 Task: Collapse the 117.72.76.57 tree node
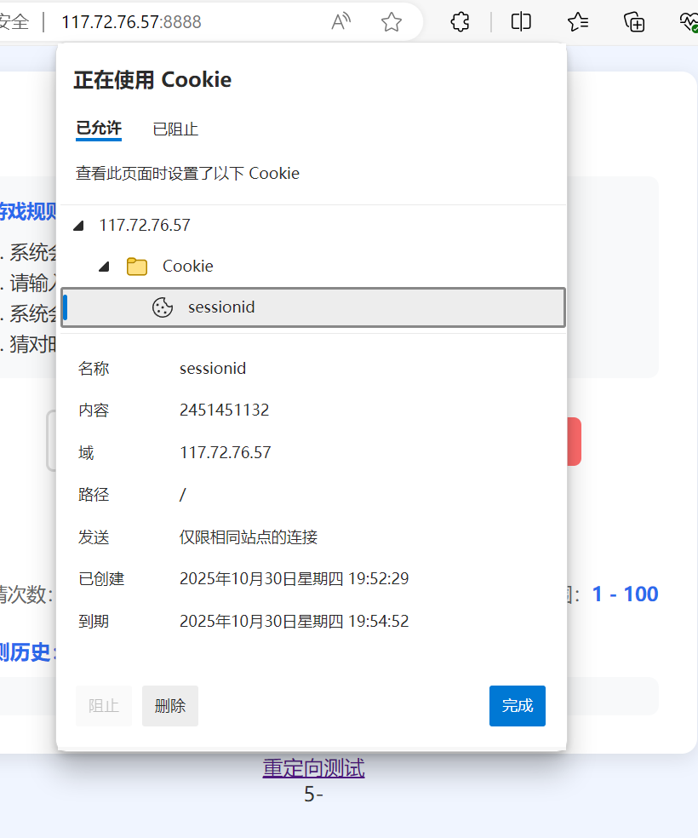click(78, 225)
